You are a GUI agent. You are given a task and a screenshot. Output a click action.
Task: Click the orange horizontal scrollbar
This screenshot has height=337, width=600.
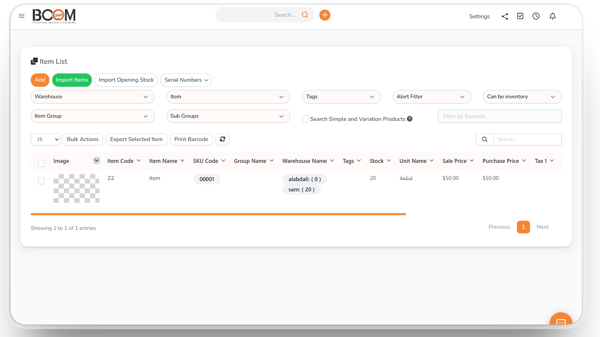pyautogui.click(x=218, y=214)
